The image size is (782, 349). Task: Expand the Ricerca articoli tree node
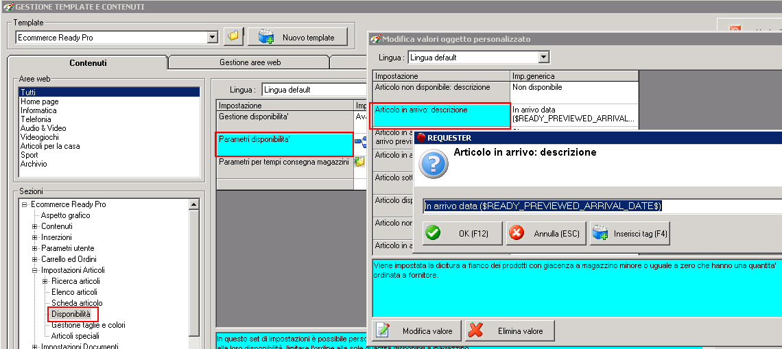45,281
